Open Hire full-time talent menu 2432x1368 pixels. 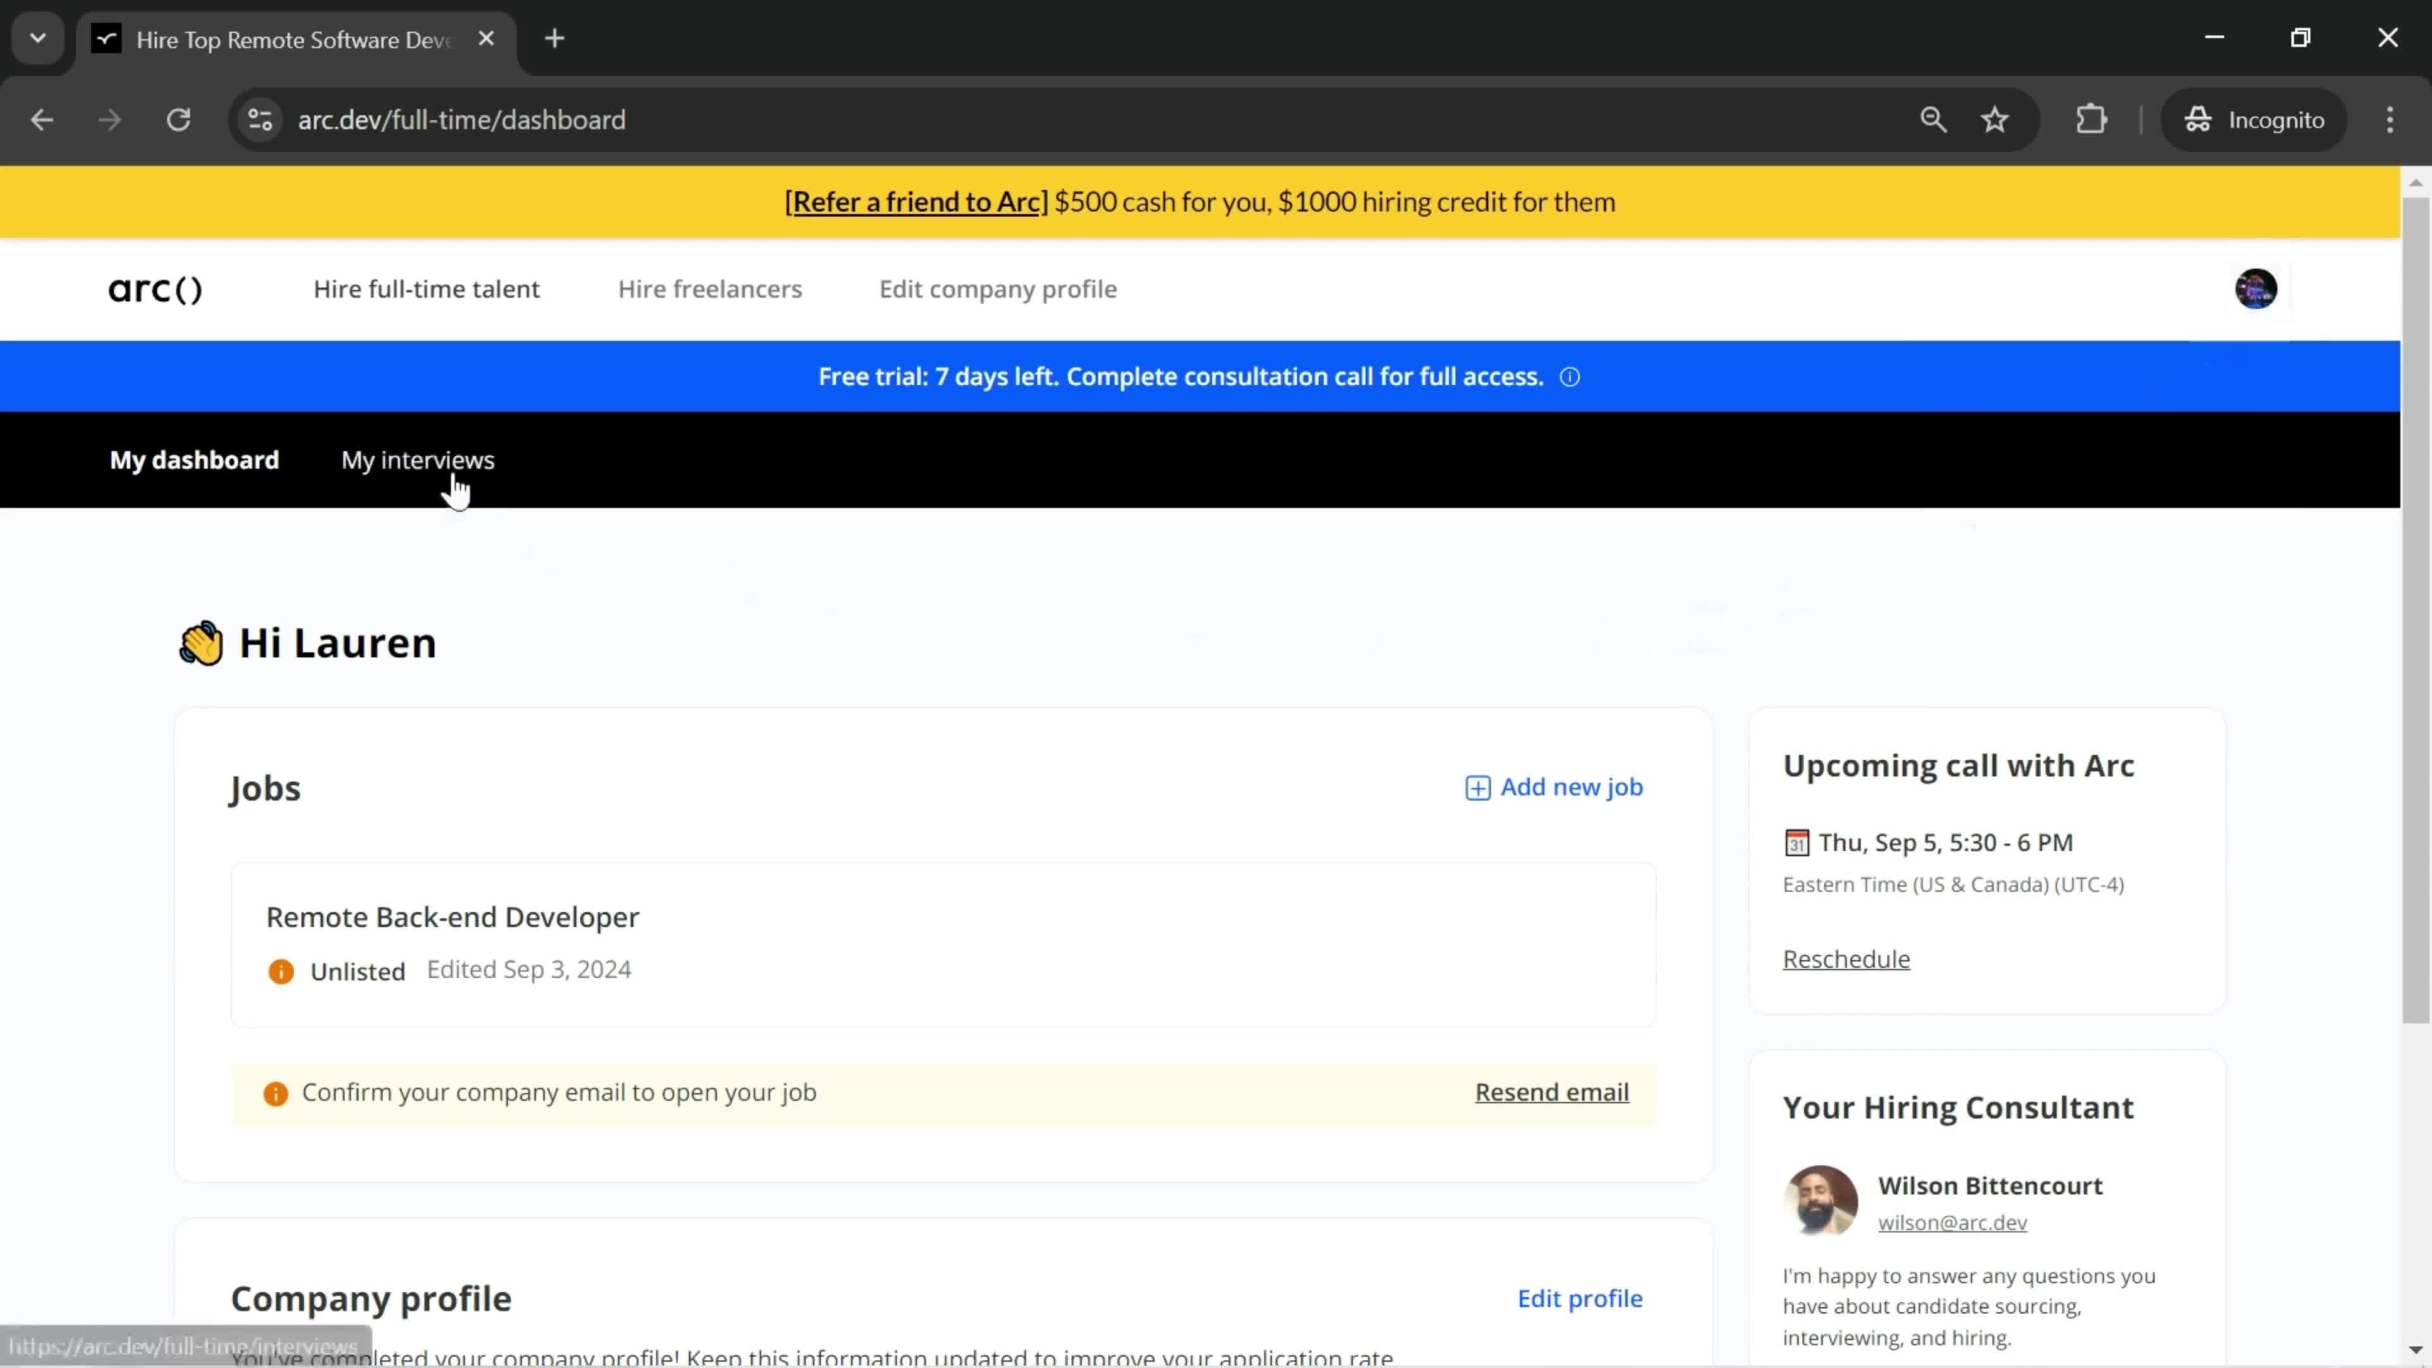coord(427,289)
